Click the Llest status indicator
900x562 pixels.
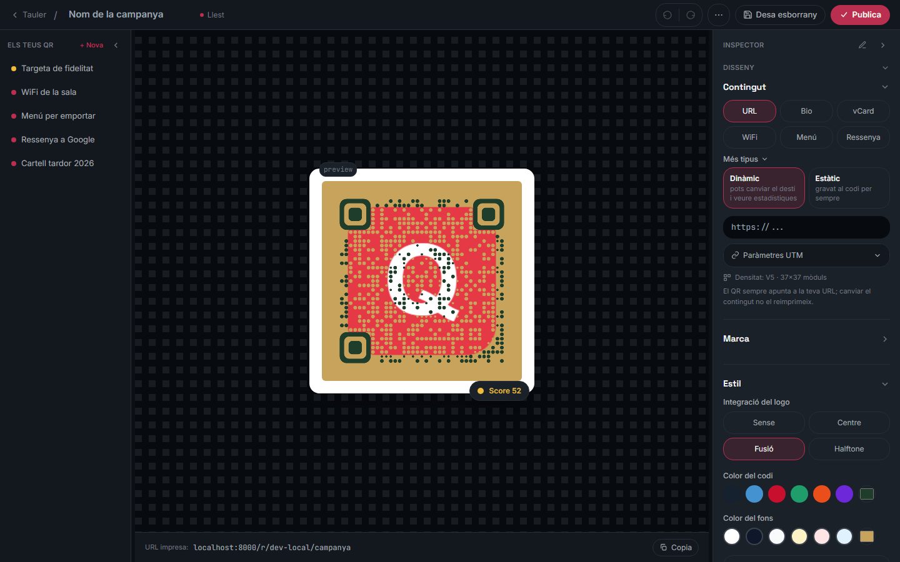coord(212,15)
